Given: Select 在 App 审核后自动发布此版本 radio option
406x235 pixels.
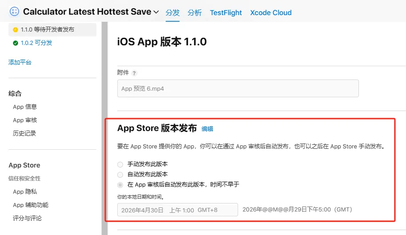Looking at the screenshot, I should (x=120, y=185).
